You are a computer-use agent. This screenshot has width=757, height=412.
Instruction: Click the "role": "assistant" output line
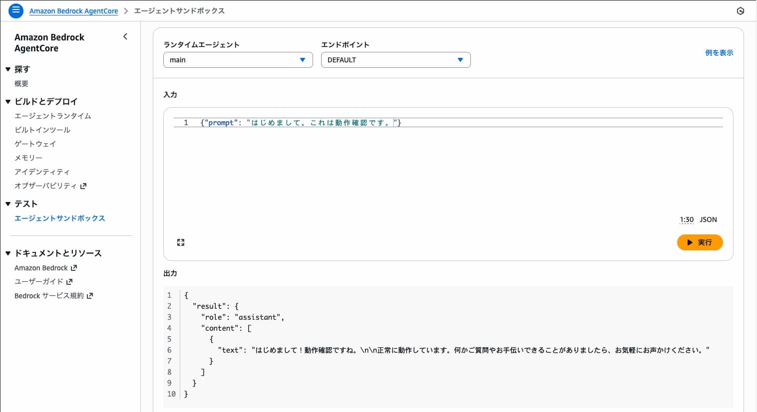point(243,317)
